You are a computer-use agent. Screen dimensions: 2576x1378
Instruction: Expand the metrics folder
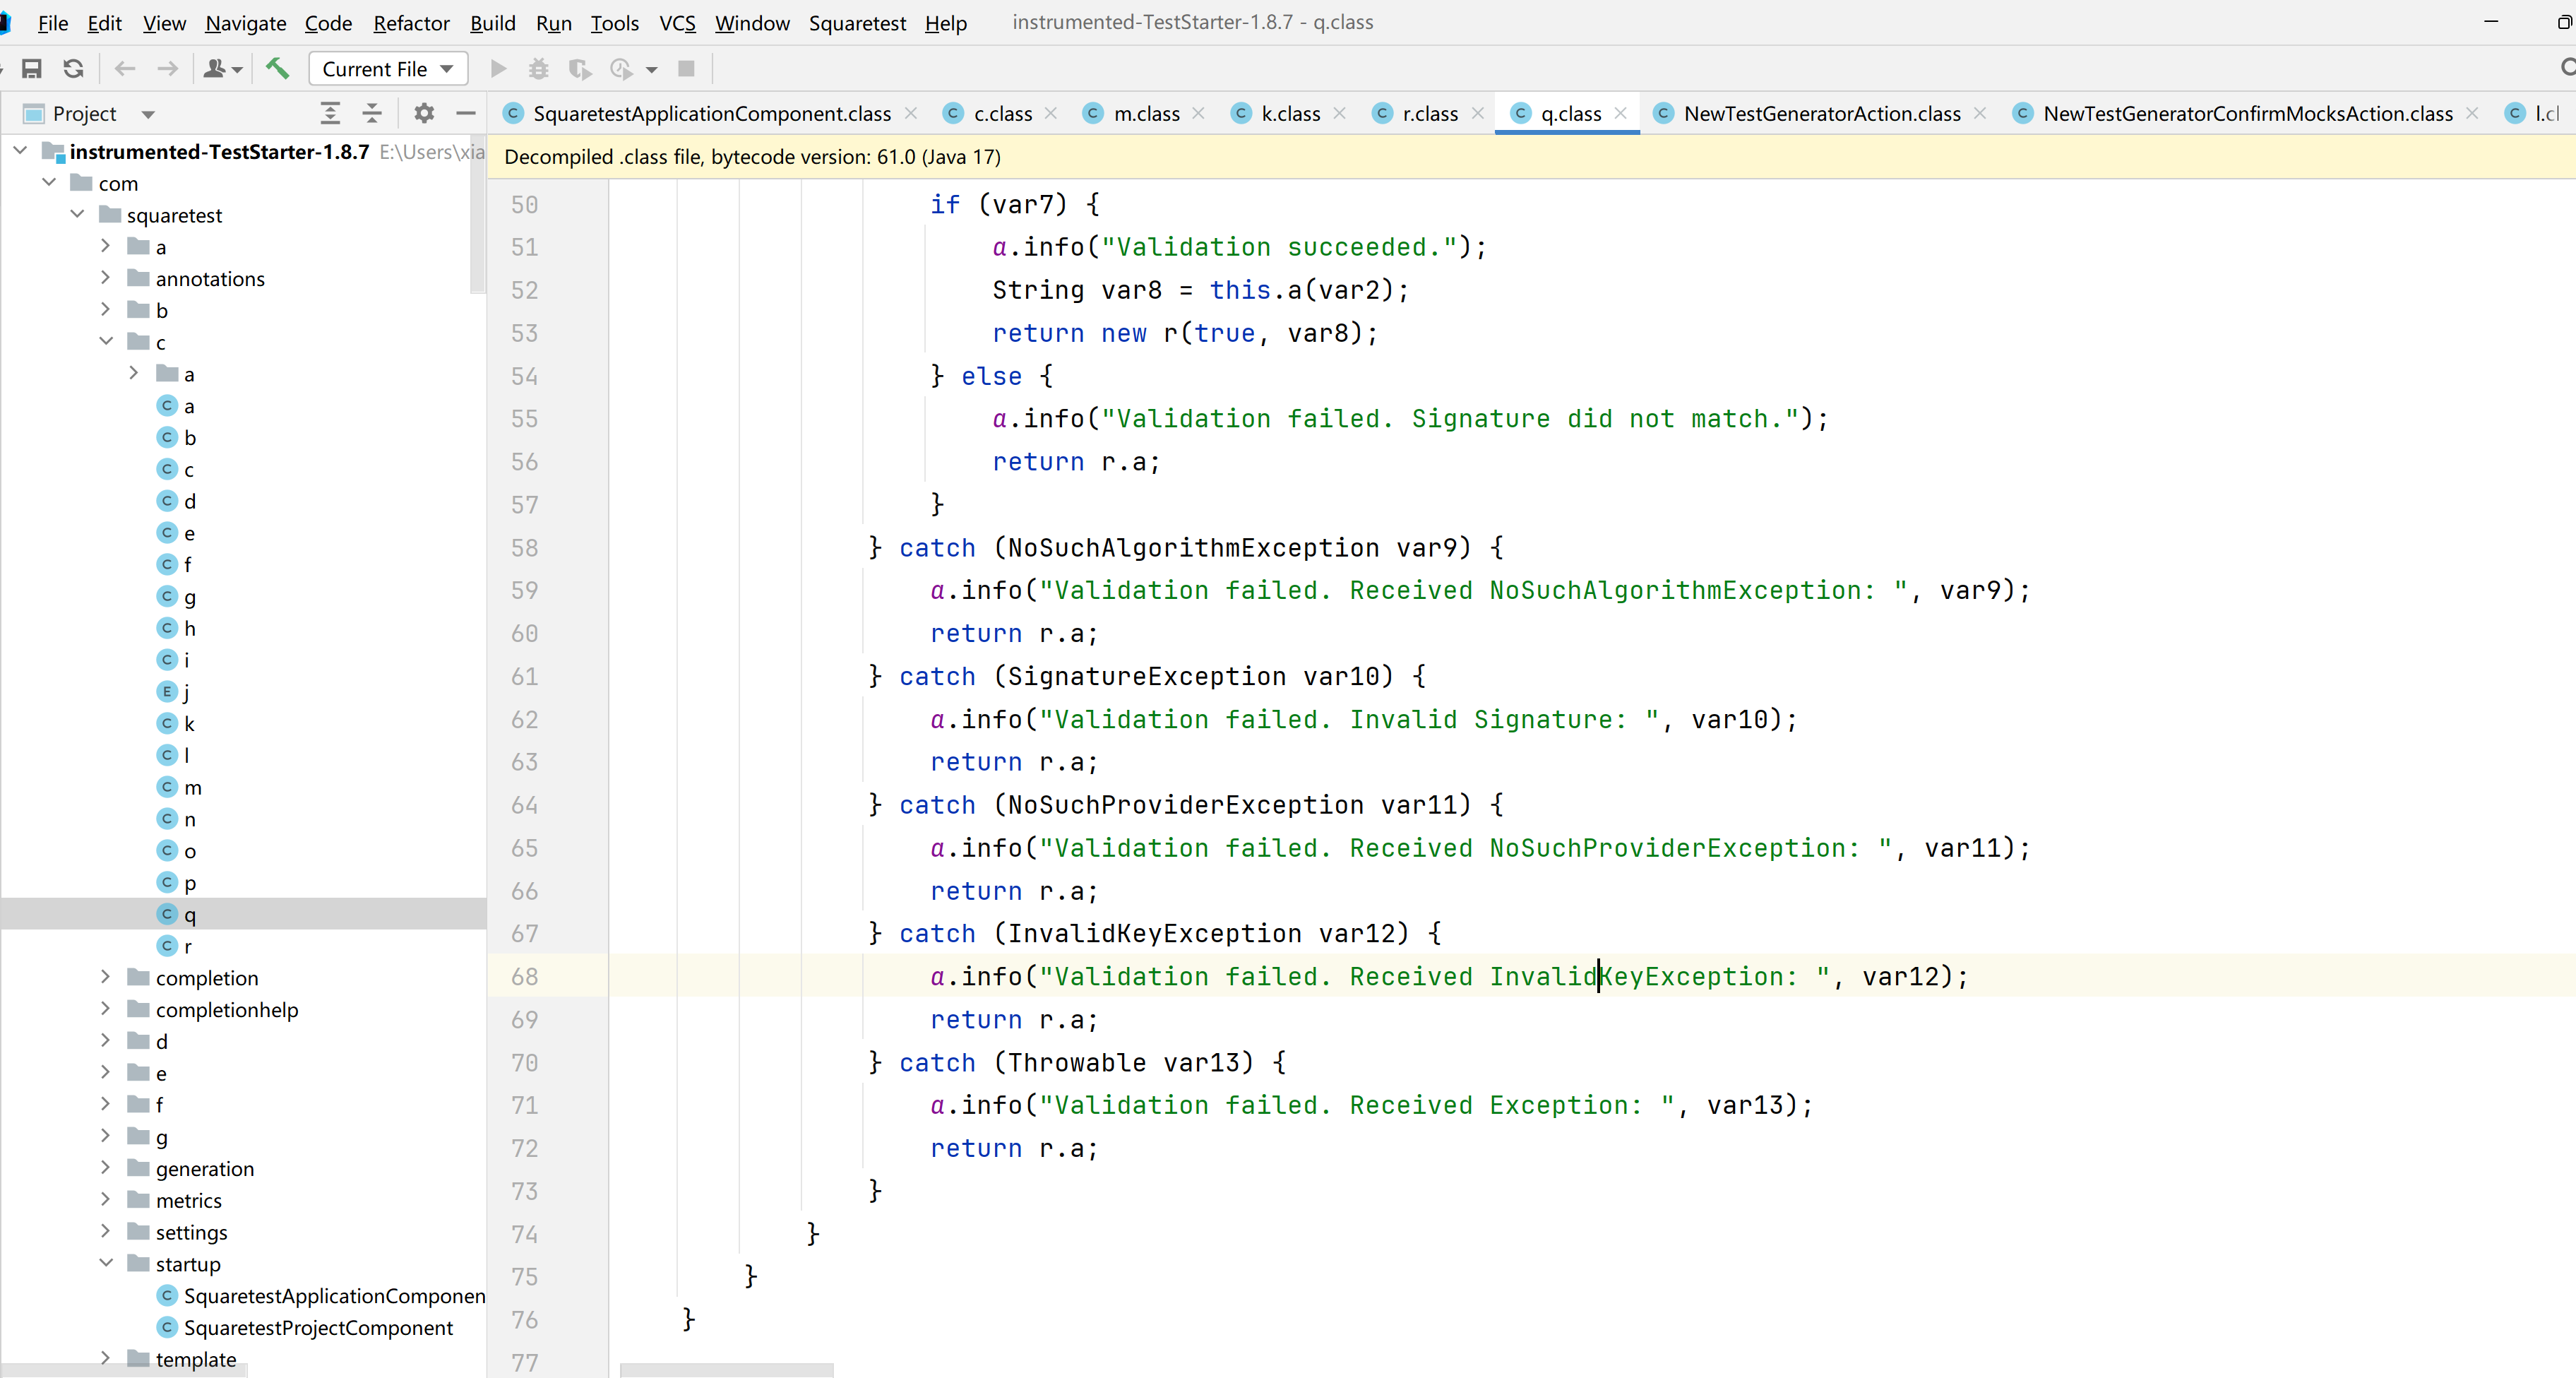(x=105, y=1199)
